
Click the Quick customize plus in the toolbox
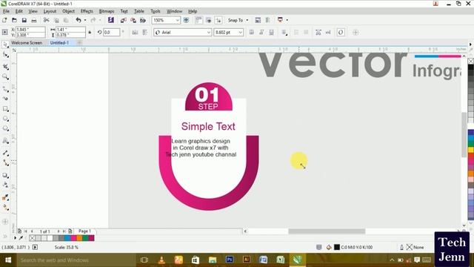point(5,222)
